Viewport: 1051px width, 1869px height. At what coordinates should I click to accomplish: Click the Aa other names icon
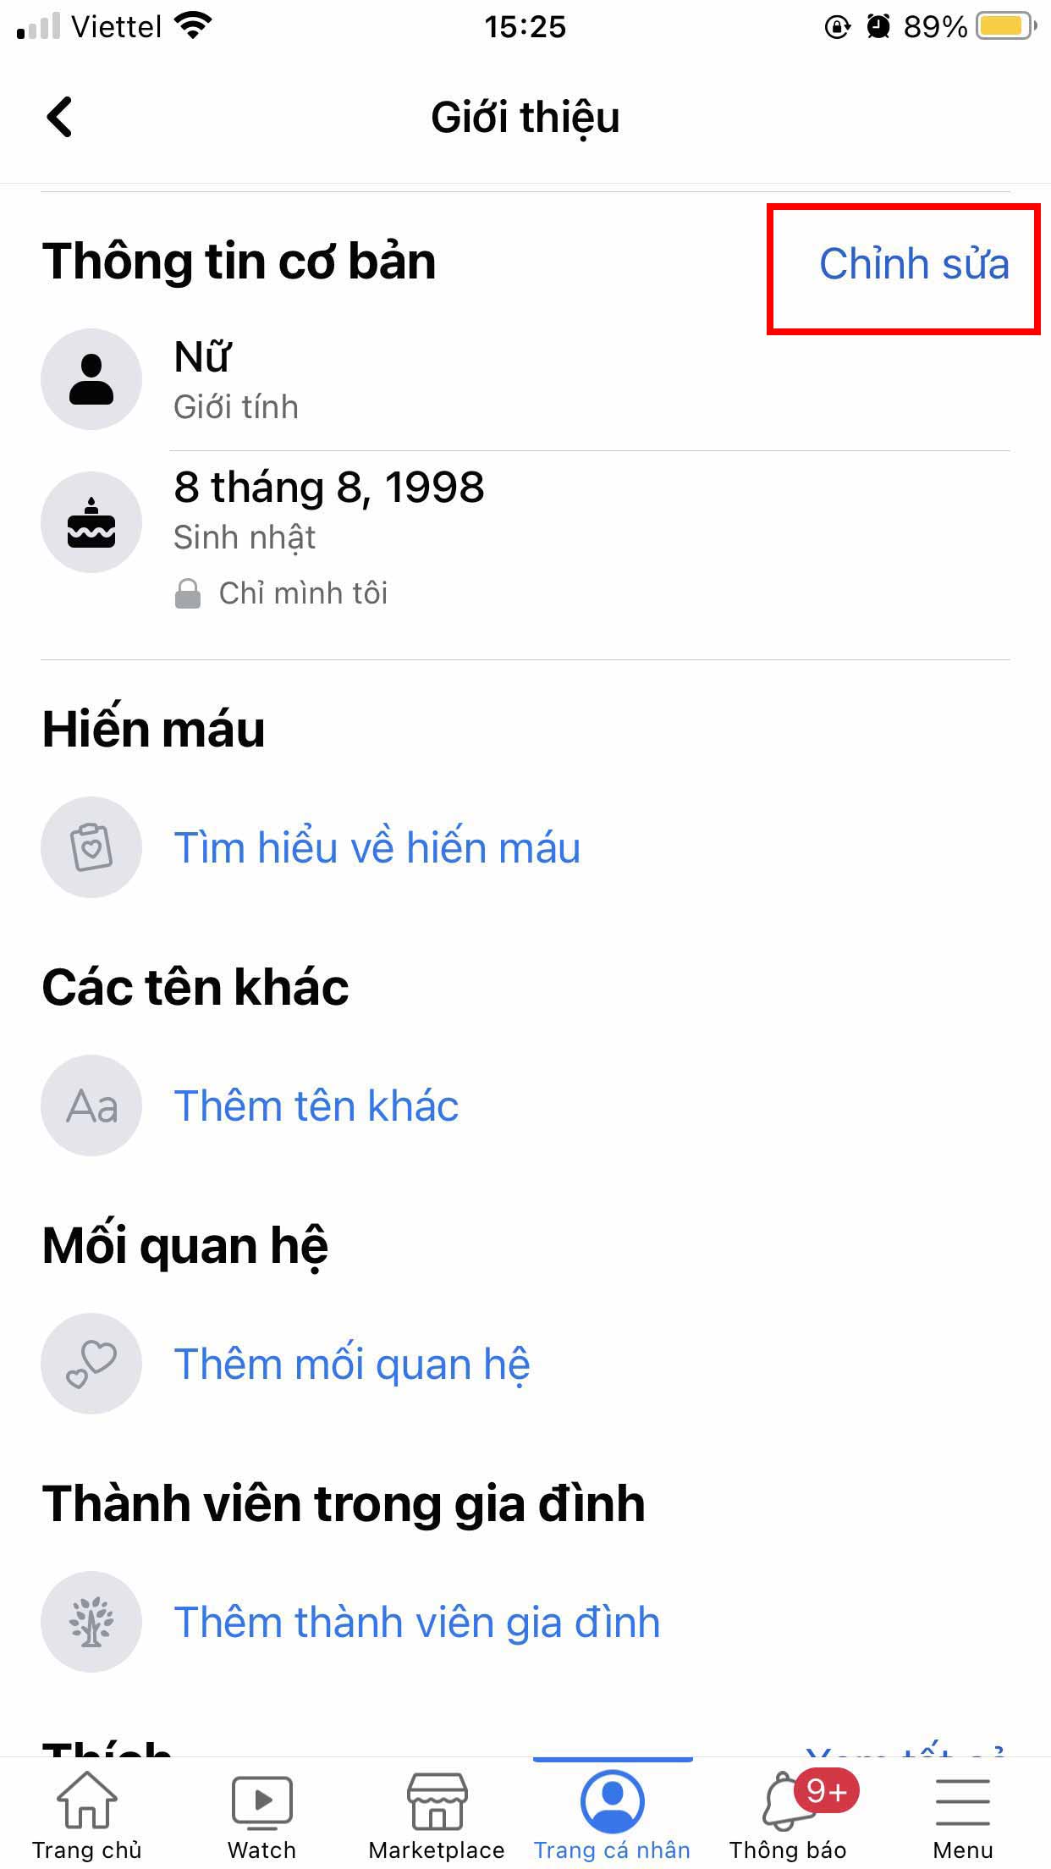click(91, 1105)
